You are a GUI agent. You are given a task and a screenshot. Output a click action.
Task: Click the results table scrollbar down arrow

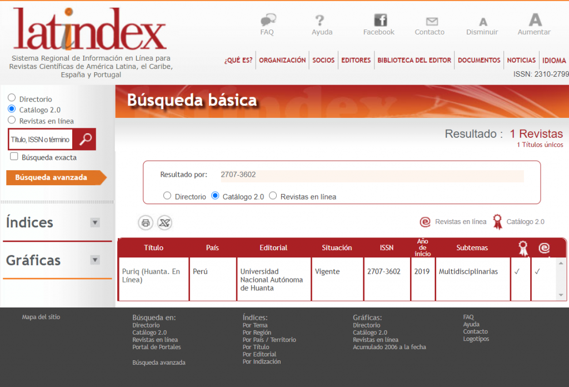tap(561, 295)
